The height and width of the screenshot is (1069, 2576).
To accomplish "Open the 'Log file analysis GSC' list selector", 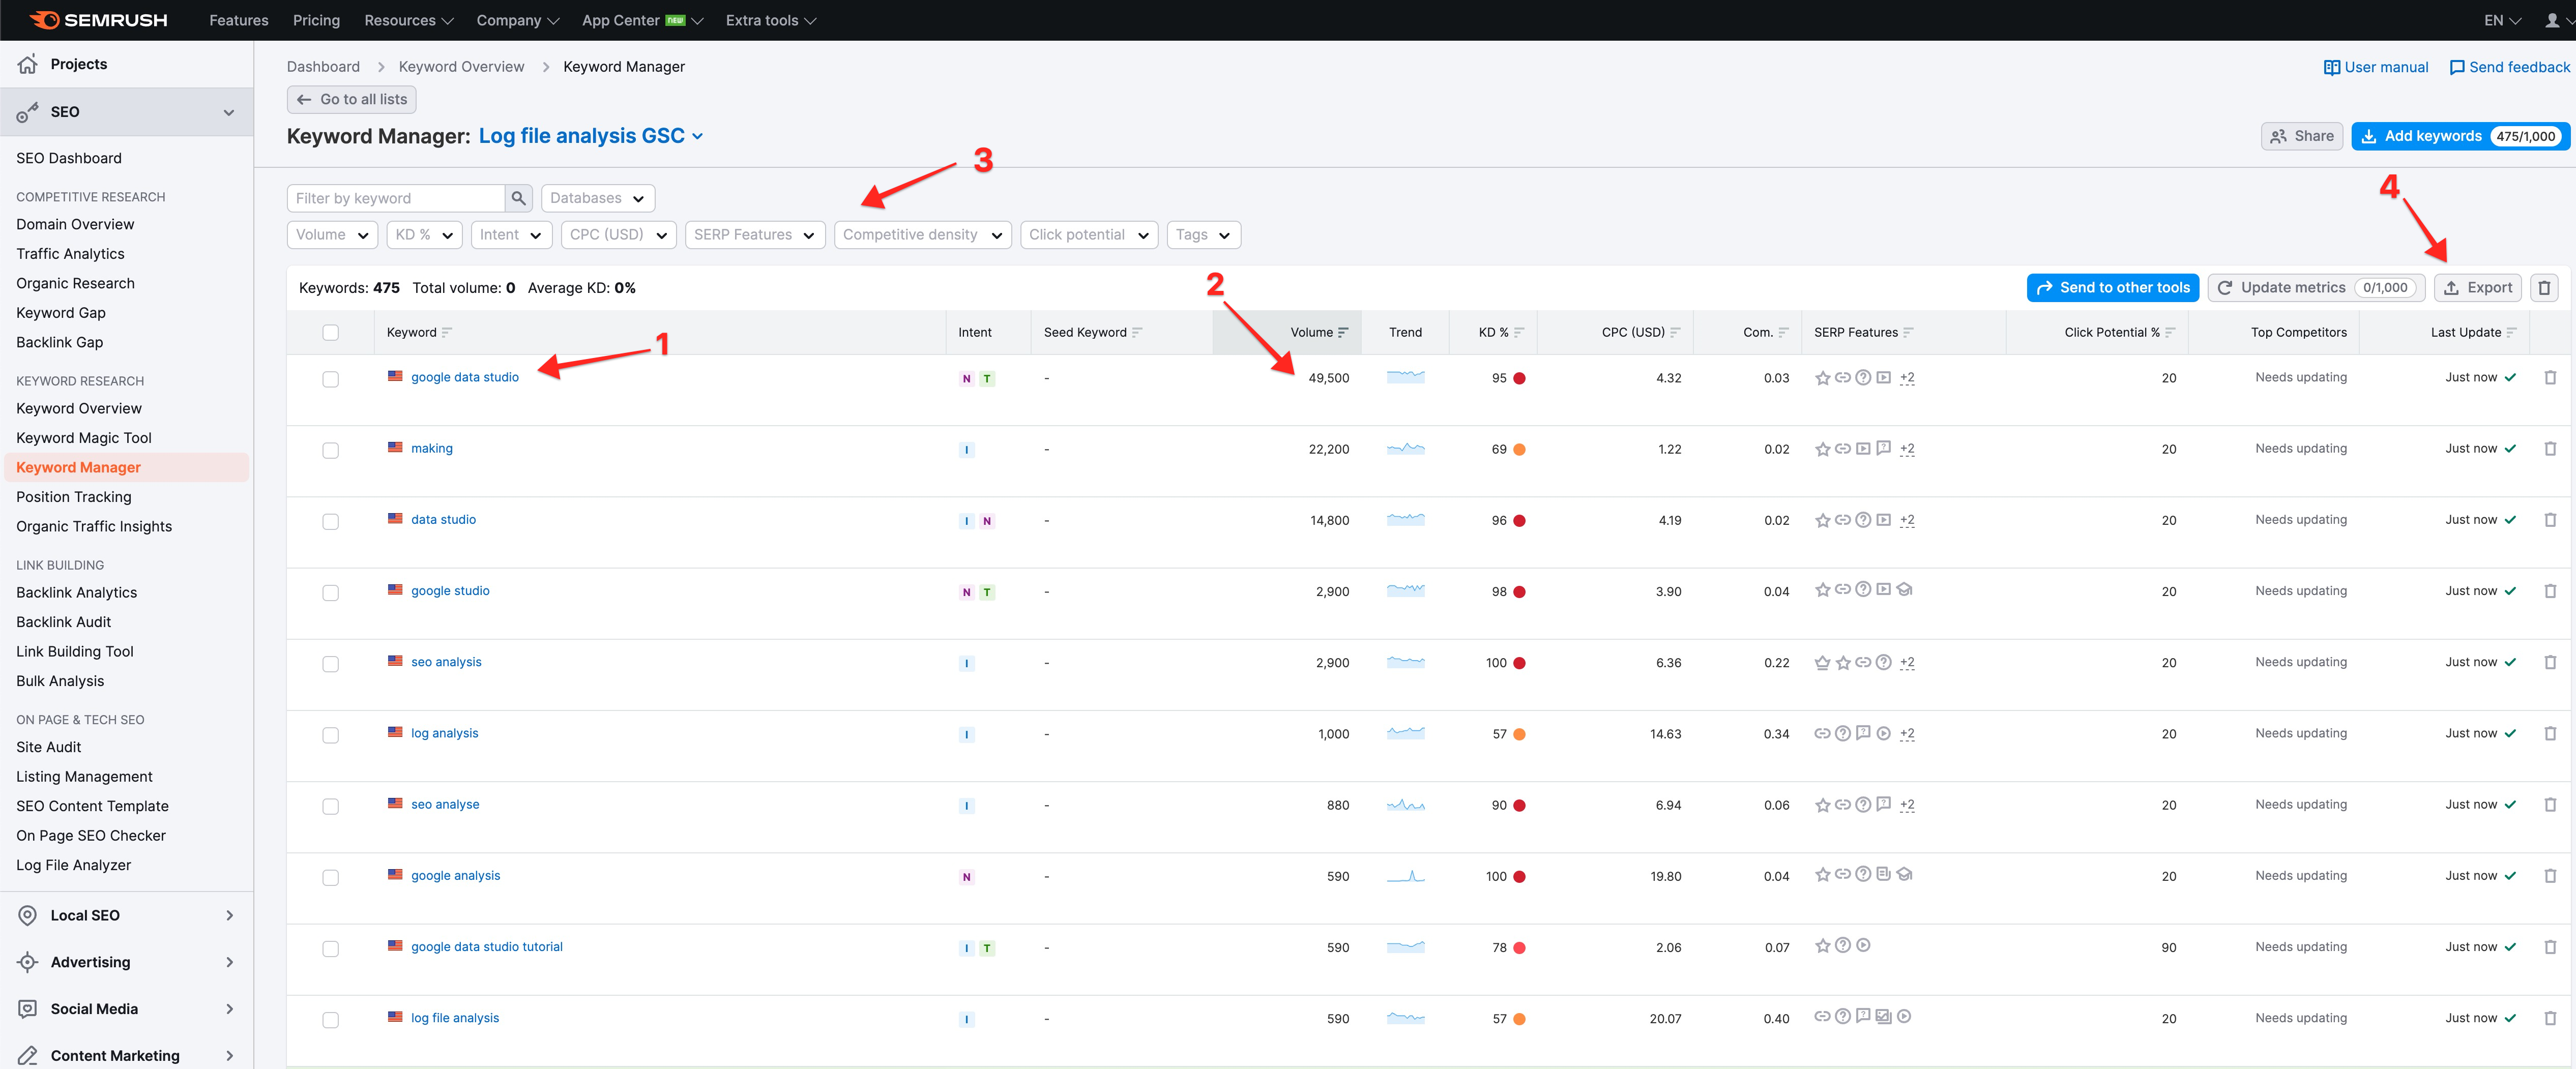I will click(x=590, y=136).
